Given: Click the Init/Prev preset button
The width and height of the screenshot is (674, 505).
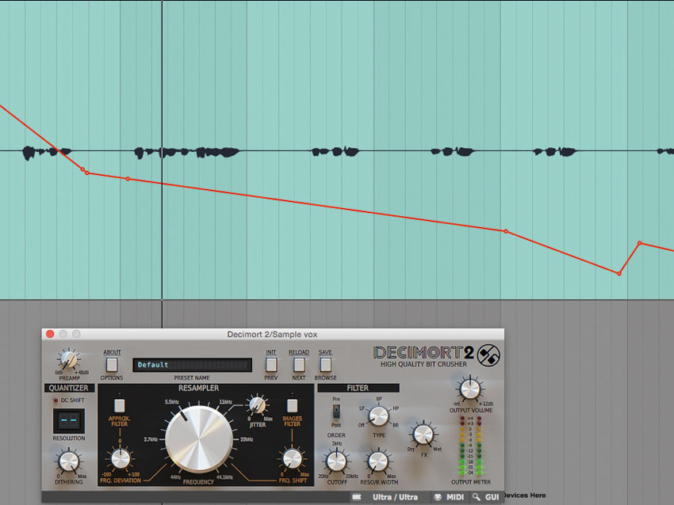Looking at the screenshot, I should point(271,365).
